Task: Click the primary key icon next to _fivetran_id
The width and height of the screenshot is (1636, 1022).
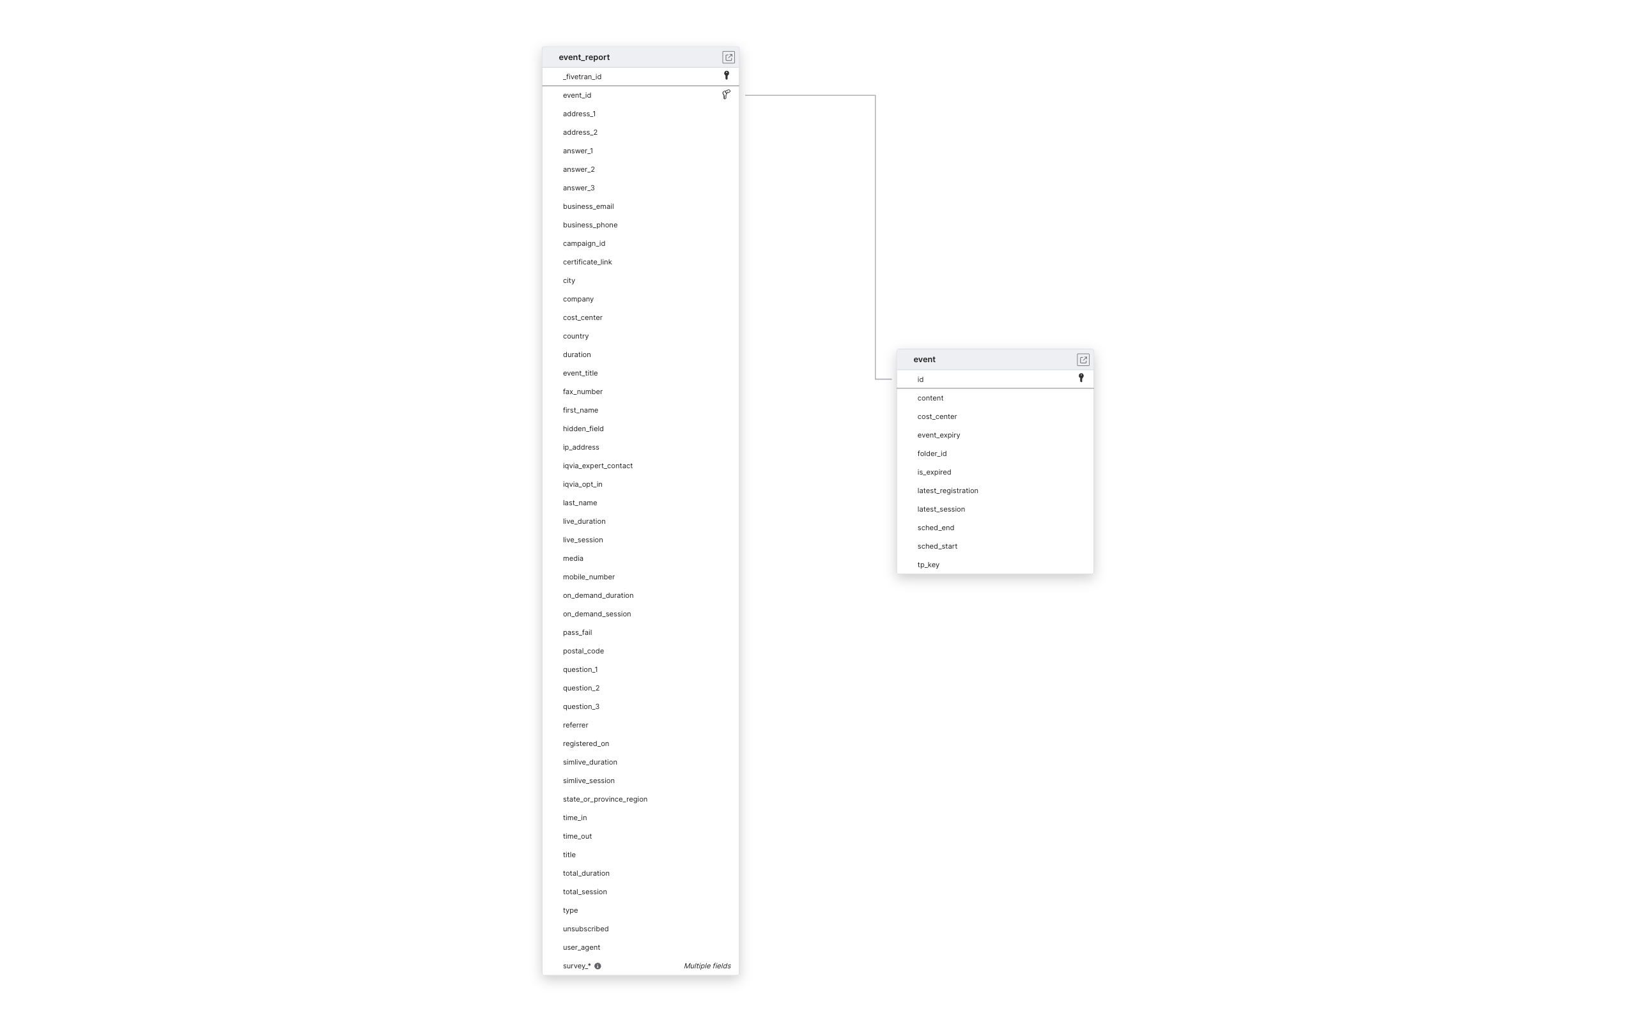Action: point(727,75)
